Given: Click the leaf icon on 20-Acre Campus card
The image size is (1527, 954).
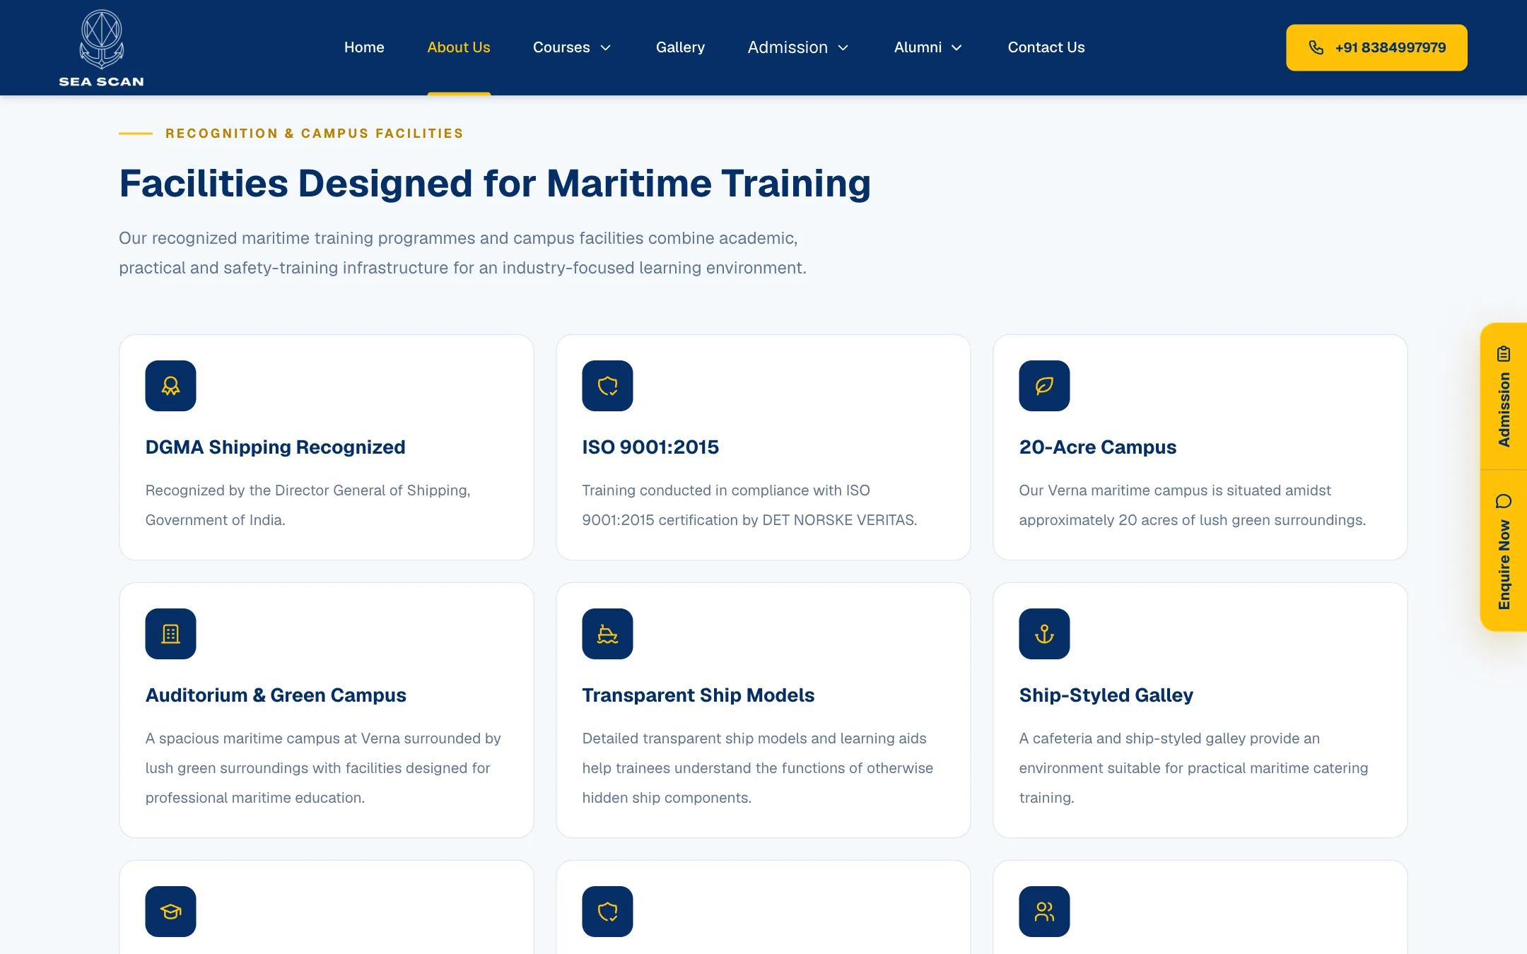Looking at the screenshot, I should click(x=1044, y=386).
